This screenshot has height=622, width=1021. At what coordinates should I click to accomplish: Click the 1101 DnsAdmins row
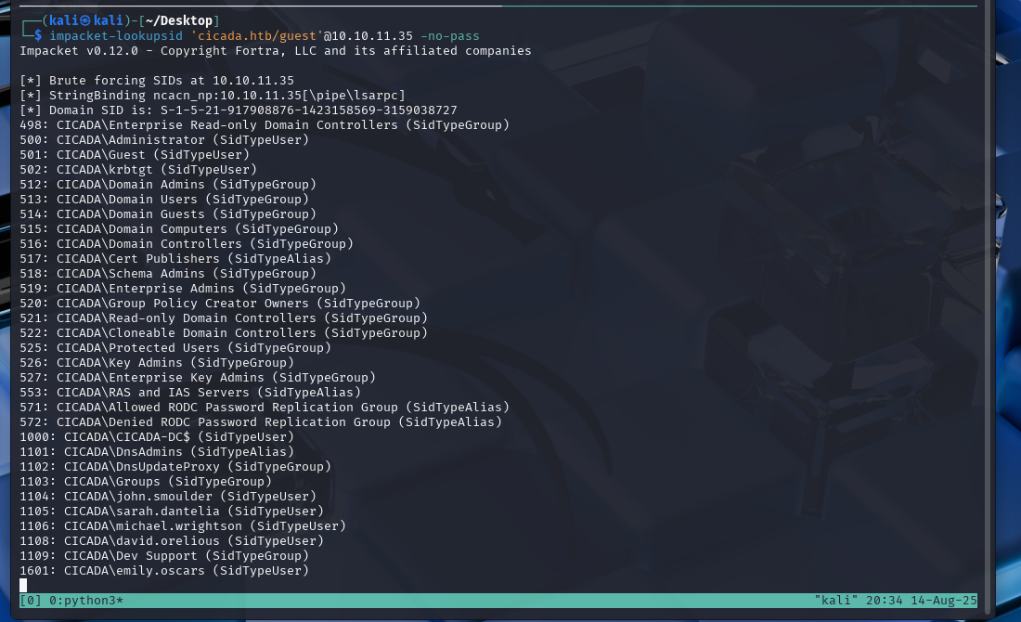click(157, 452)
